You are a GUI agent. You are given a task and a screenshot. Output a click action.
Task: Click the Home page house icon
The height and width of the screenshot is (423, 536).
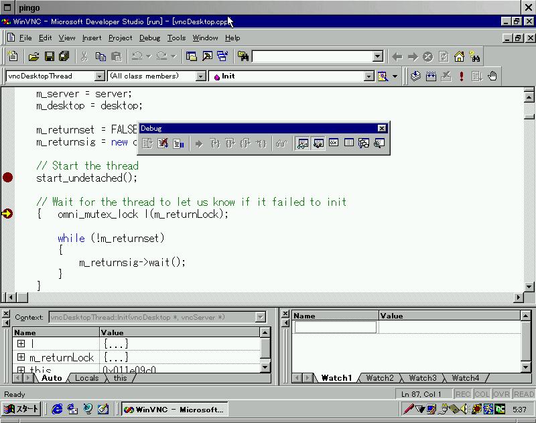pos(459,56)
